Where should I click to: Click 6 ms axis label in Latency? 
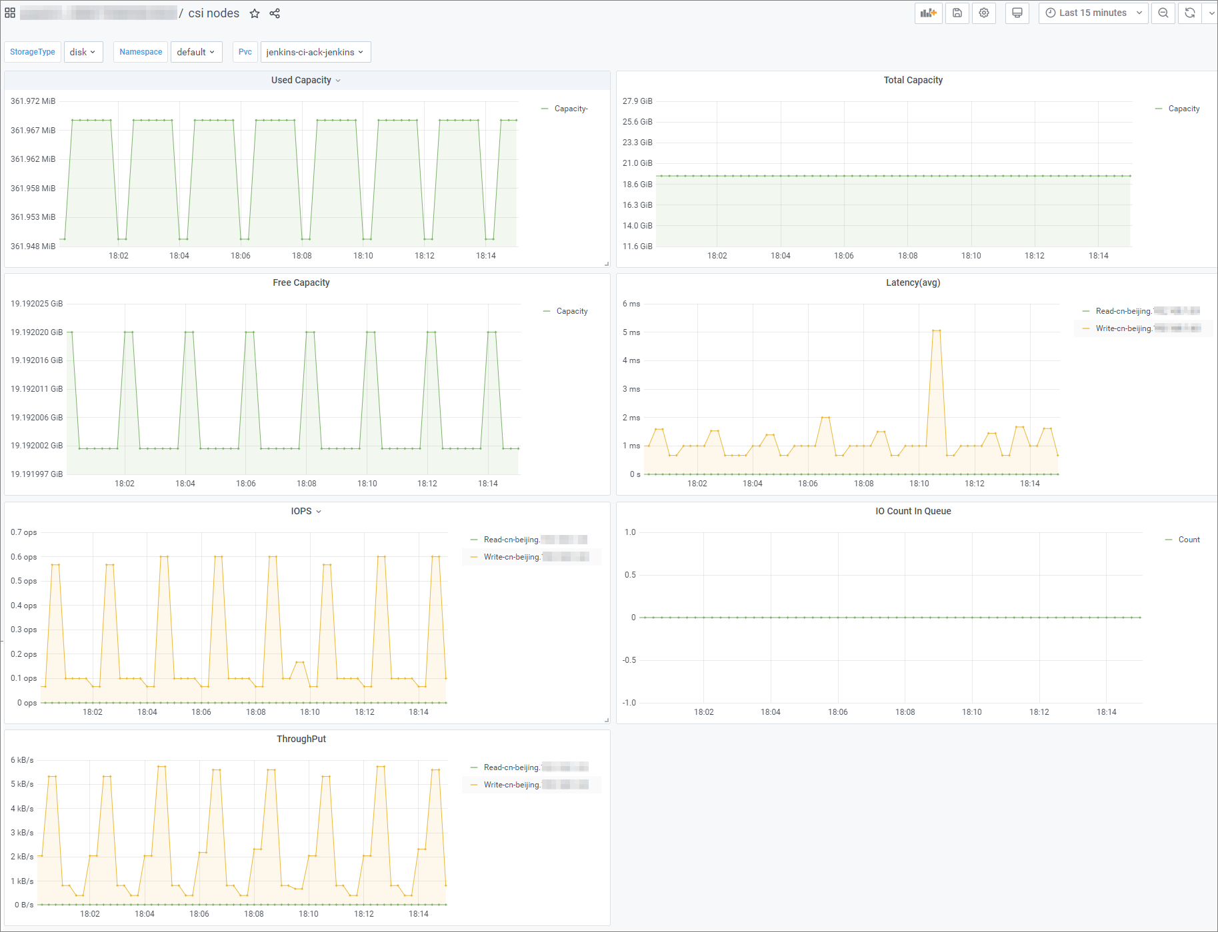[x=631, y=304]
